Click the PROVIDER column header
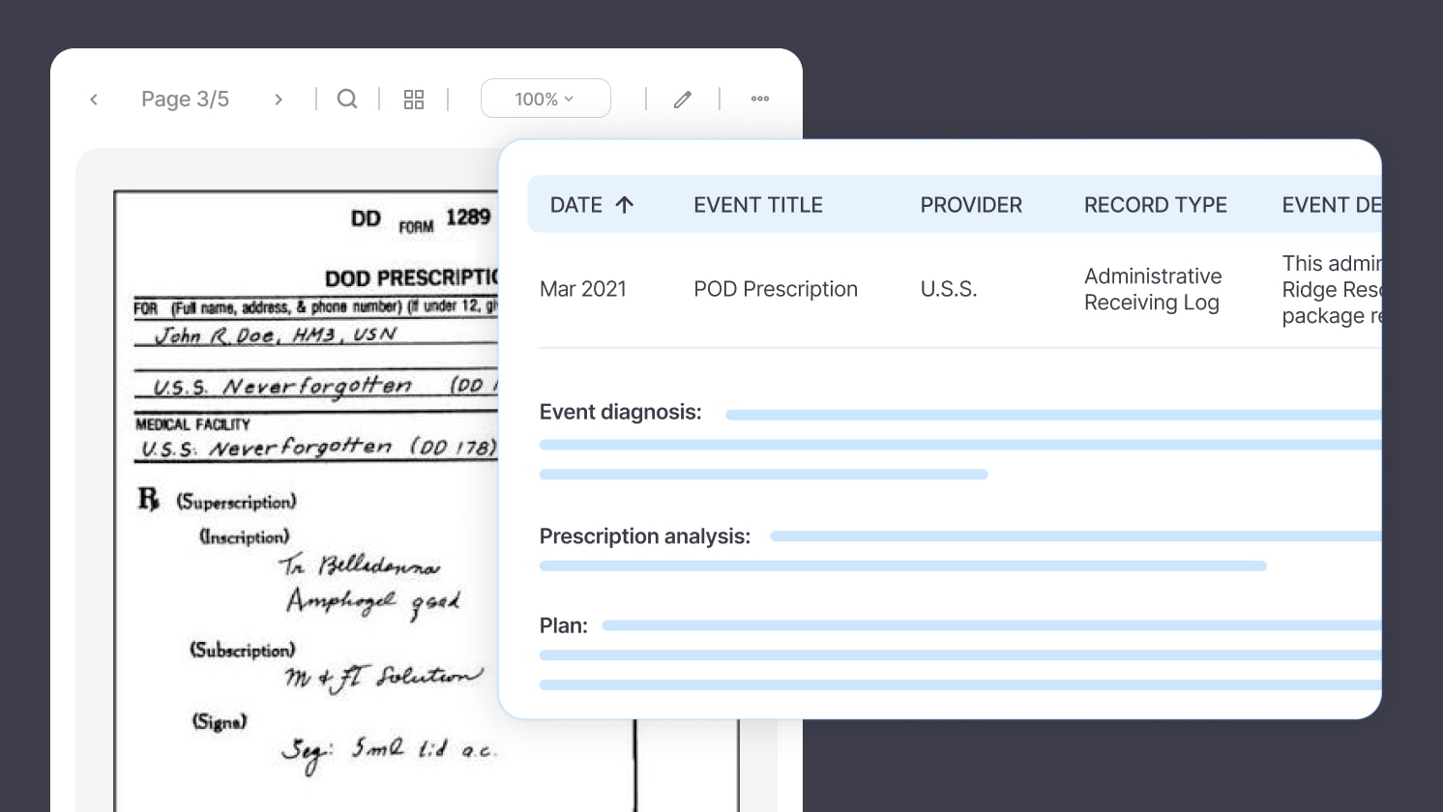The height and width of the screenshot is (812, 1443). (971, 205)
